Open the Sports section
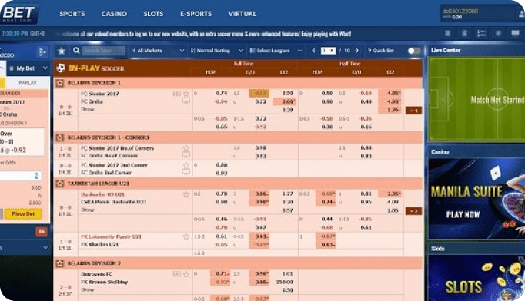Screen dimensions: 525x301 (72, 14)
